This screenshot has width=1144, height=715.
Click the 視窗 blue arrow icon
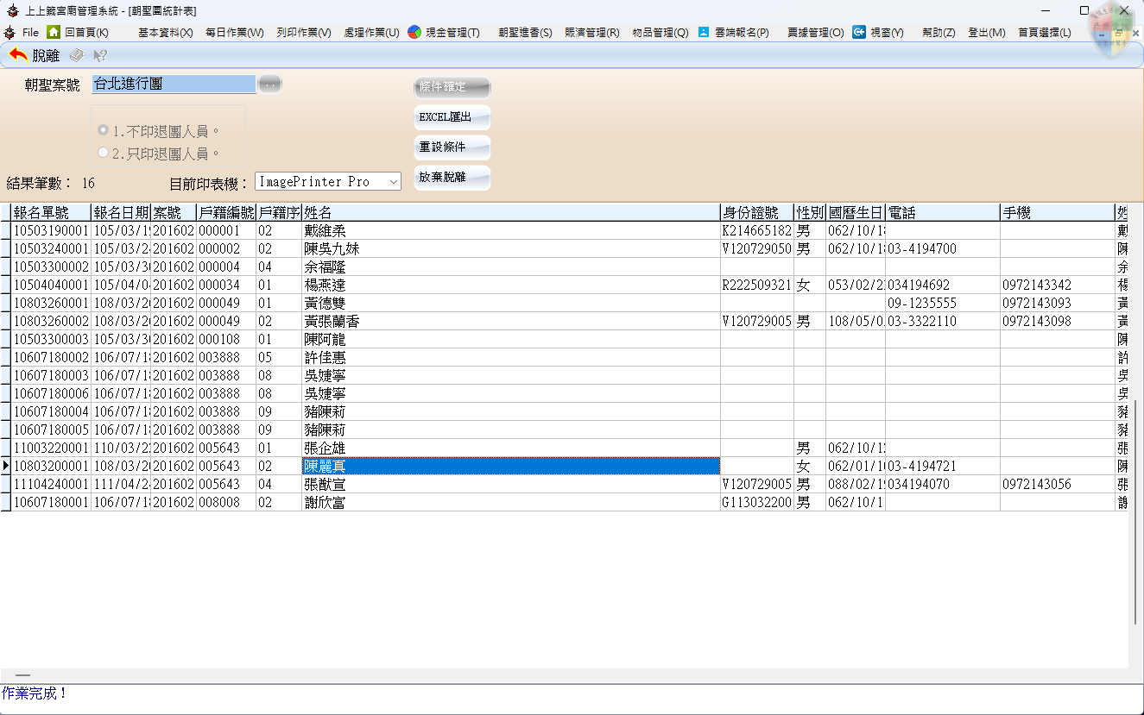(x=859, y=32)
